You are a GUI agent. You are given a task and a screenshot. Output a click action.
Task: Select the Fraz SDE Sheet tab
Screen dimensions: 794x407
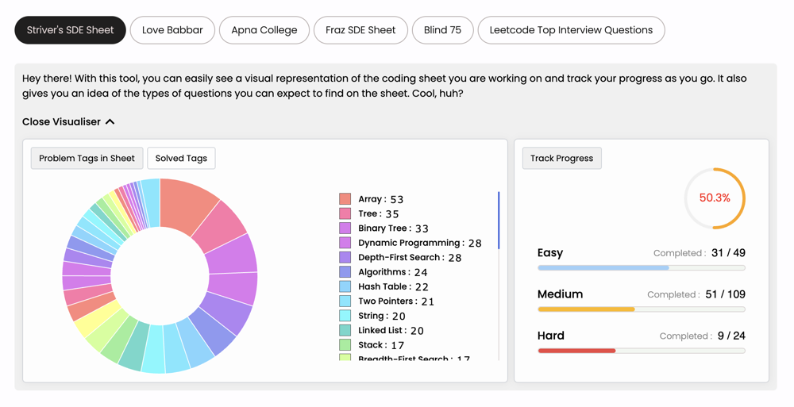click(x=360, y=30)
